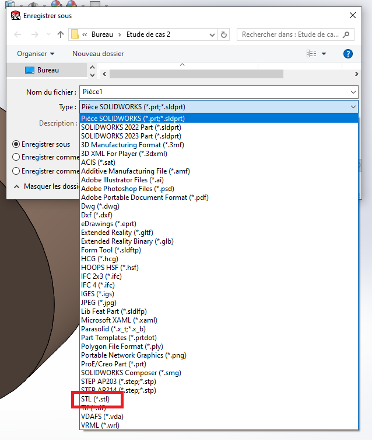Select IFC 2x3 (*.ifc) type
The width and height of the screenshot is (372, 440).
point(219,276)
